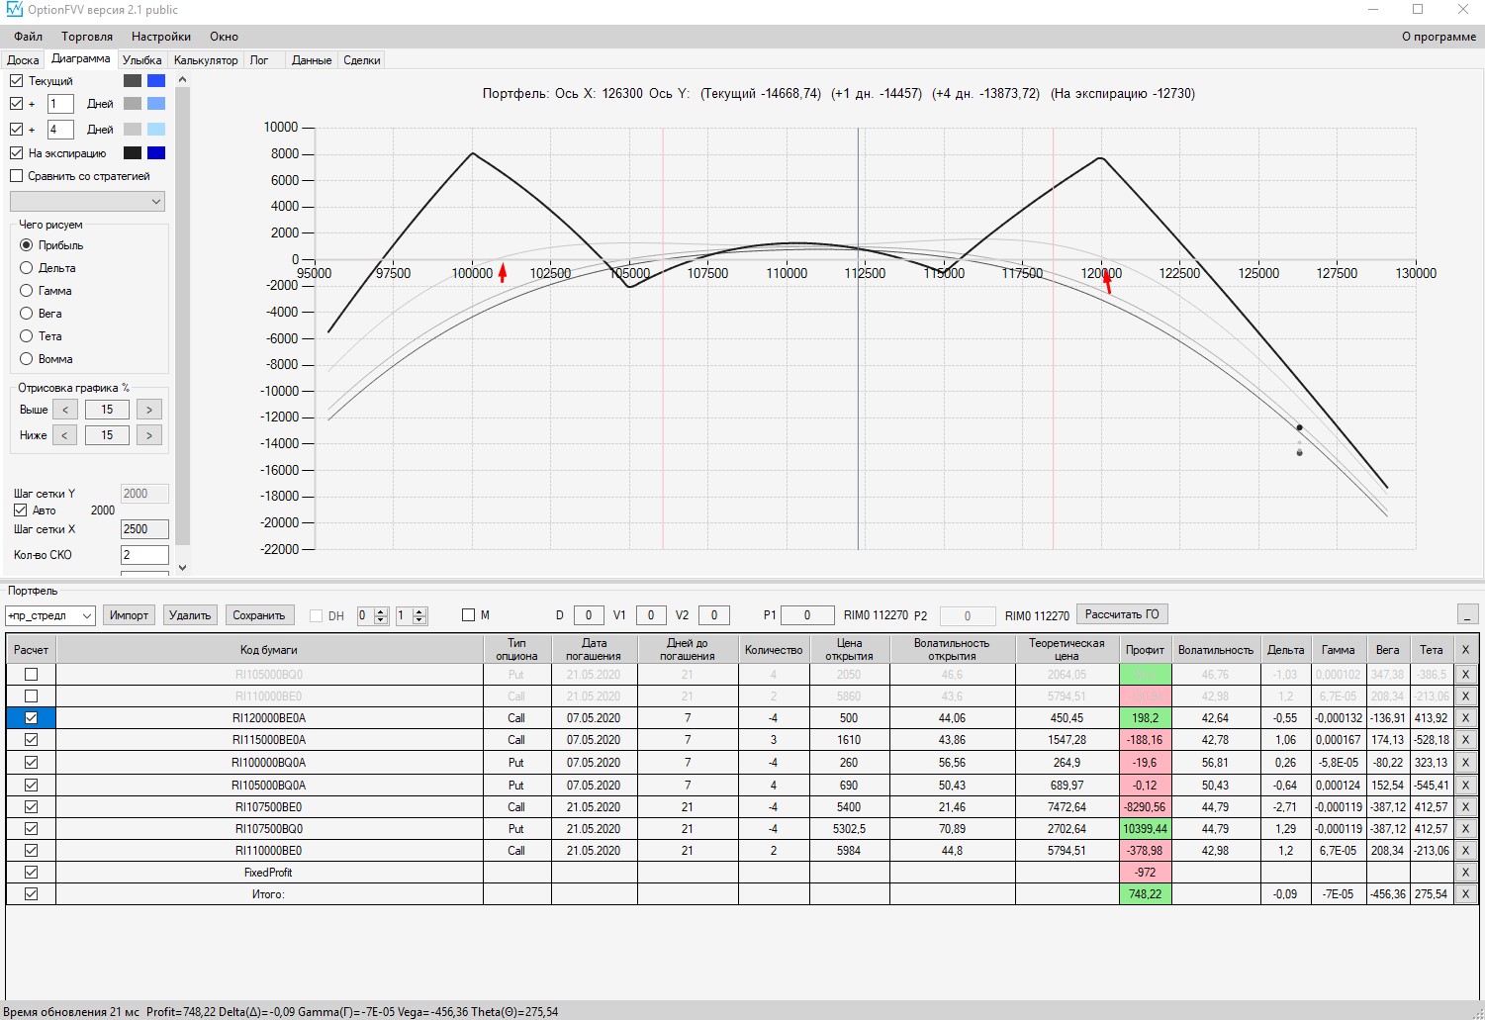Click X on the Итого row
The width and height of the screenshot is (1485, 1020).
click(1465, 894)
